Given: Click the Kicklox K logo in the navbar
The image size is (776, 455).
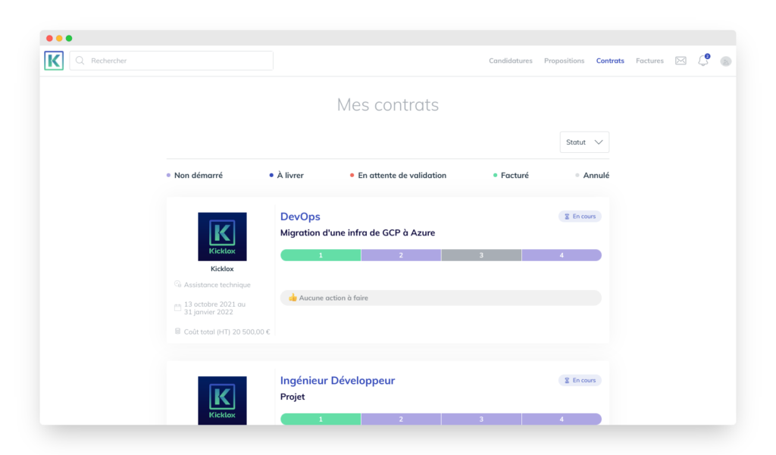Looking at the screenshot, I should (54, 61).
